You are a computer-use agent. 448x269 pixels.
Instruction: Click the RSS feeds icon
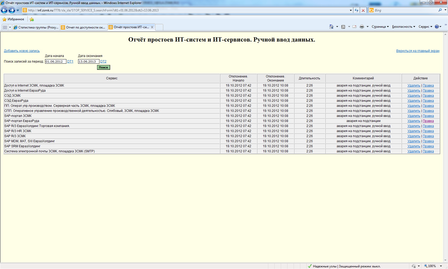click(x=343, y=27)
